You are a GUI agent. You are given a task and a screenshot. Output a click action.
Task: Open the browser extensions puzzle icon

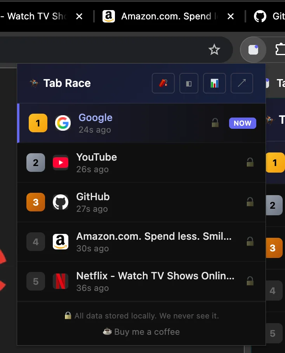[x=280, y=49]
